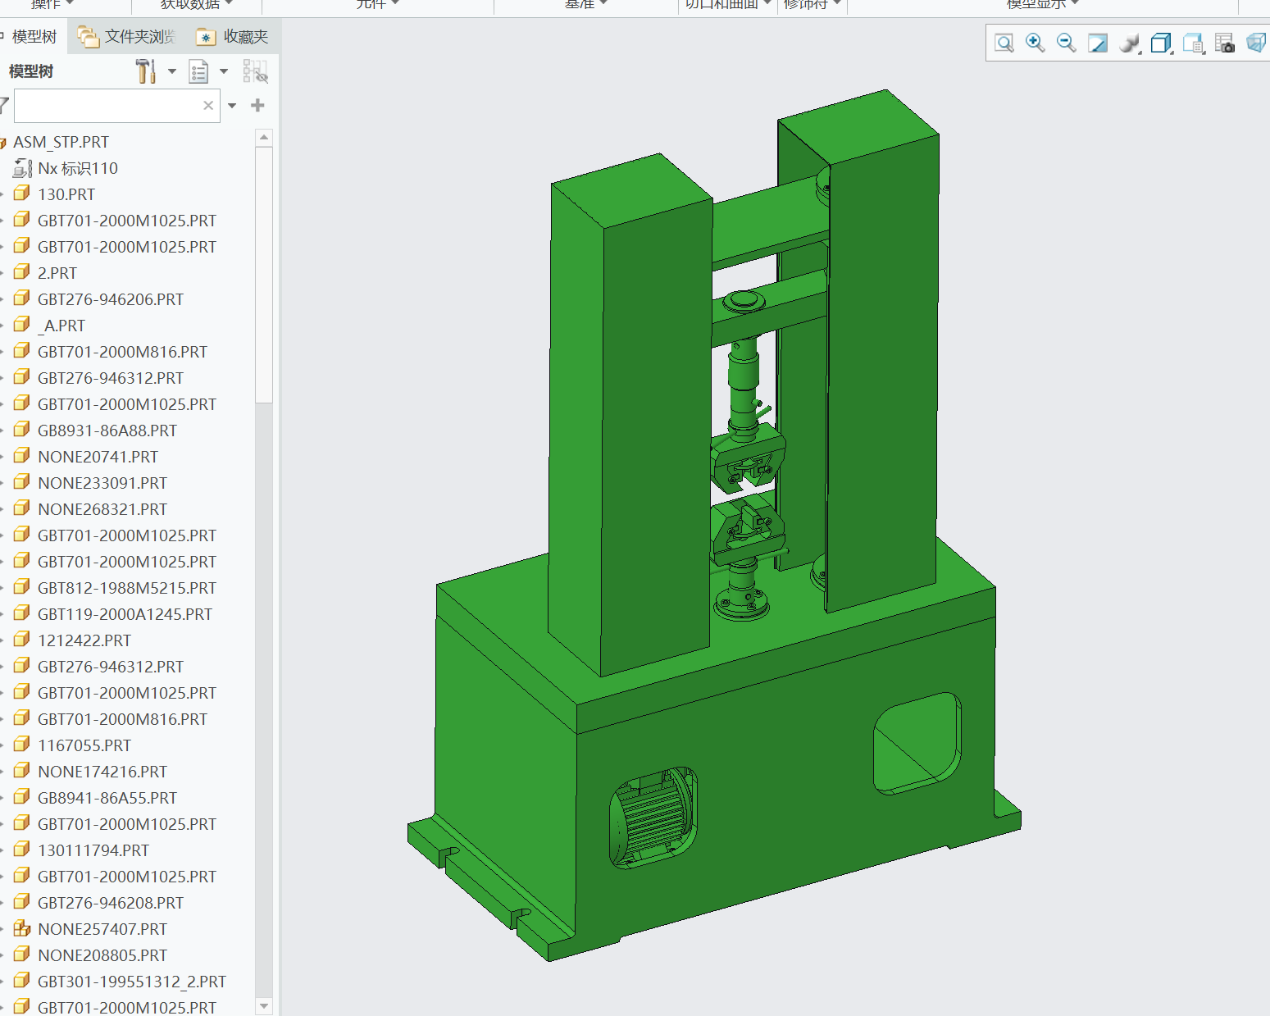Screen dimensions: 1270x1016
Task: Click the Refit zoom-to-fit icon
Action: [x=1004, y=43]
